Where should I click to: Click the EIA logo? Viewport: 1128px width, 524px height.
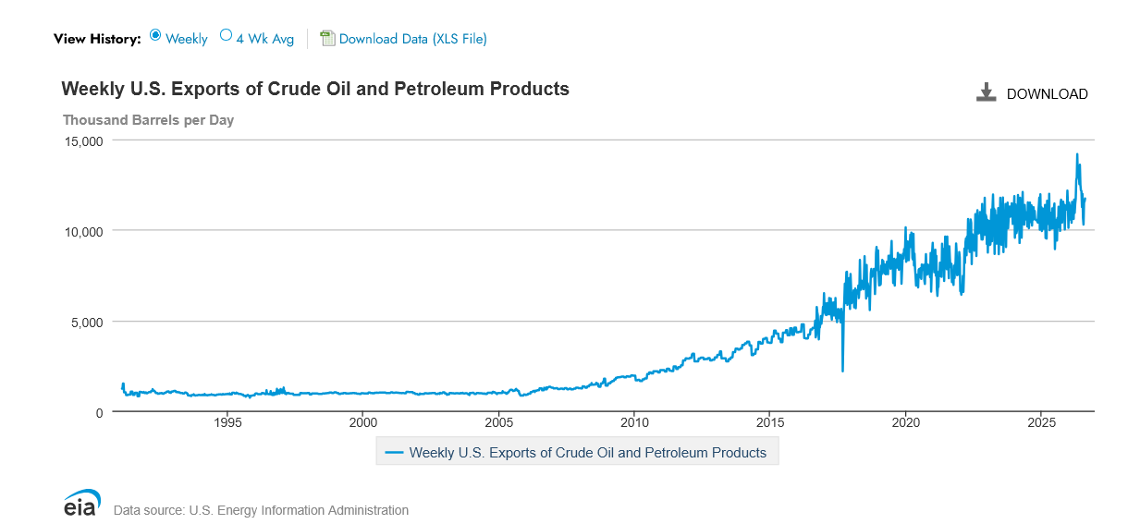[x=80, y=503]
